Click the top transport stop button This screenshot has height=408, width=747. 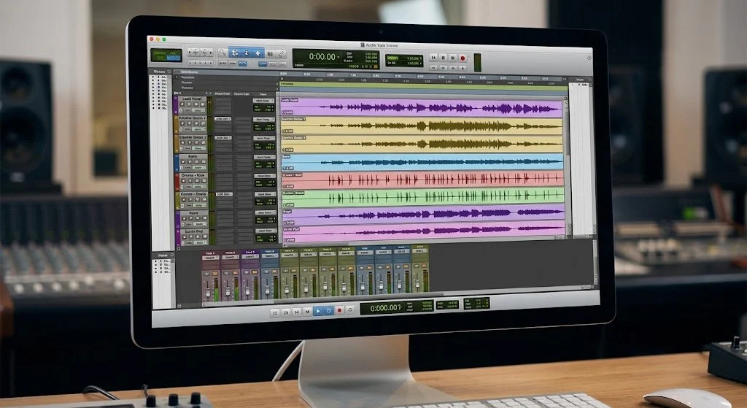[x=443, y=57]
